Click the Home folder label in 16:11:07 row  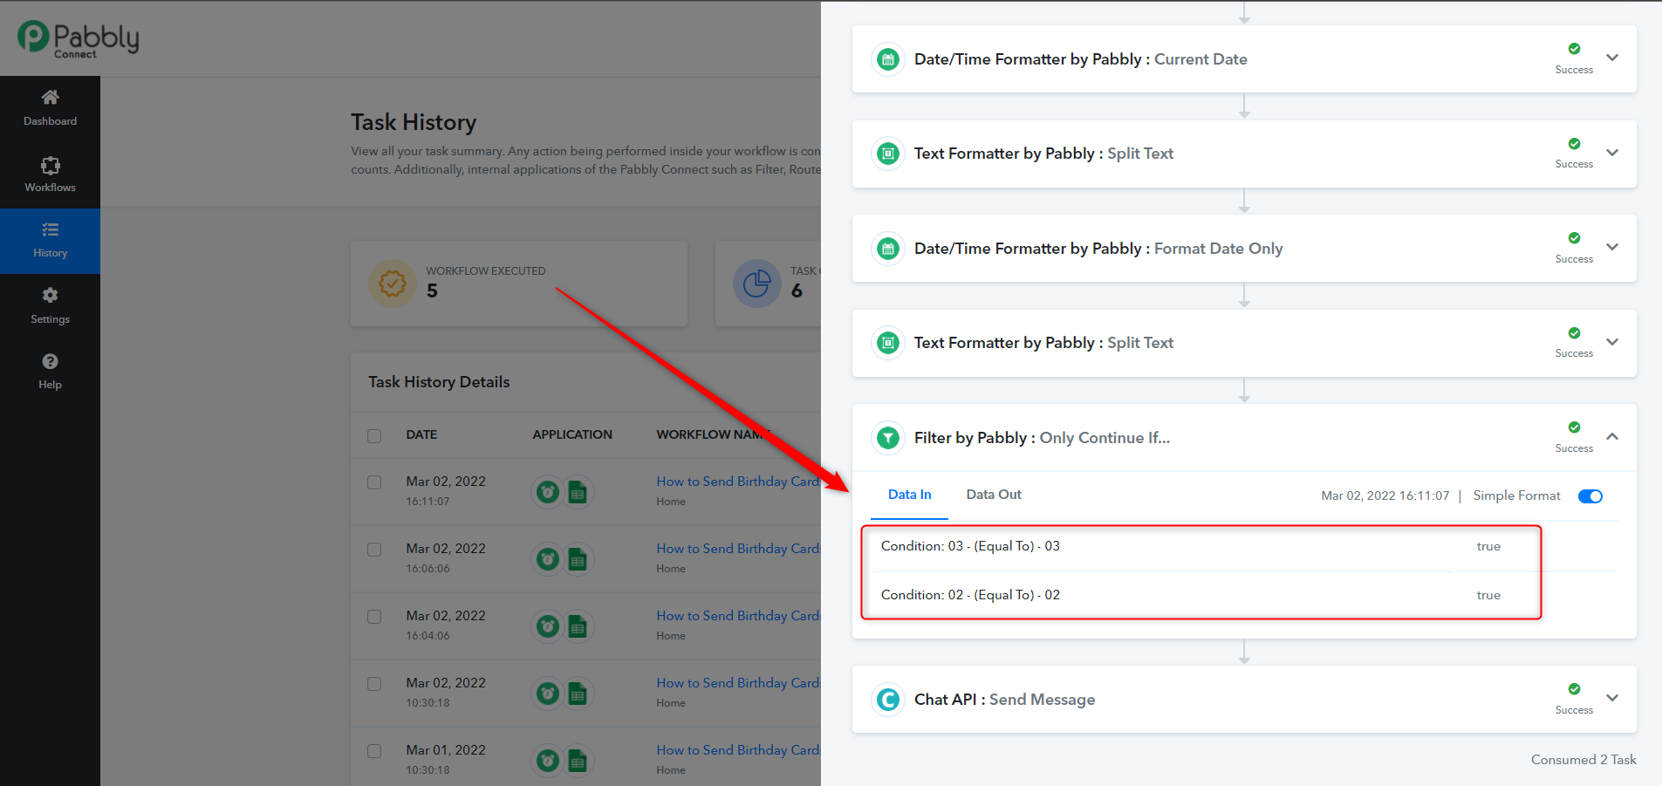click(671, 502)
